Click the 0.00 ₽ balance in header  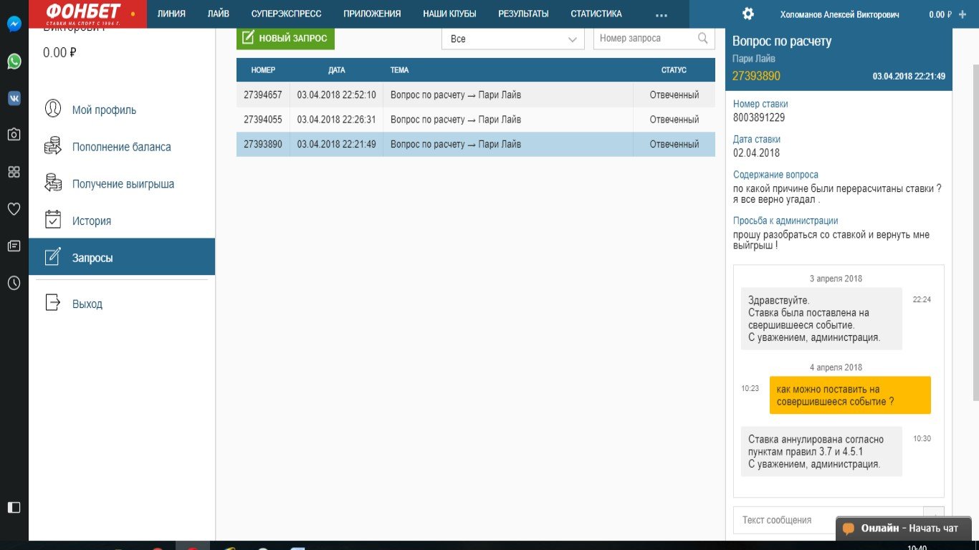(x=940, y=14)
